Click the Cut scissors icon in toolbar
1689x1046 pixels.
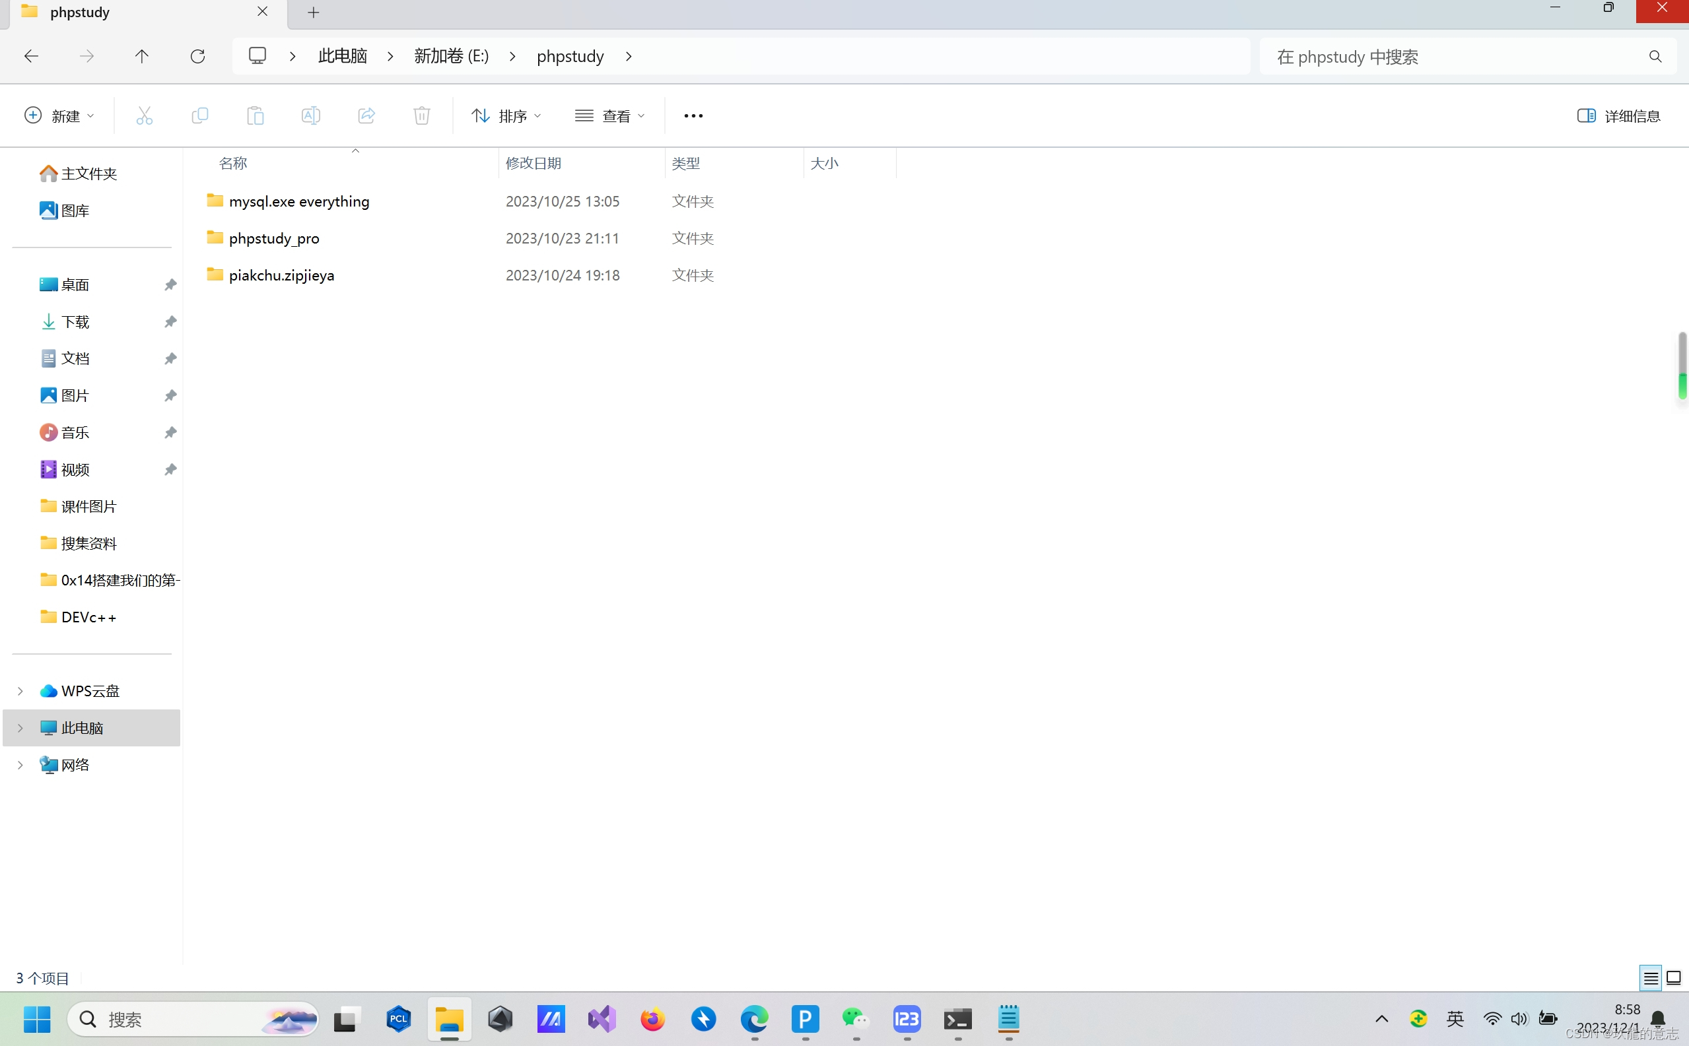tap(144, 115)
